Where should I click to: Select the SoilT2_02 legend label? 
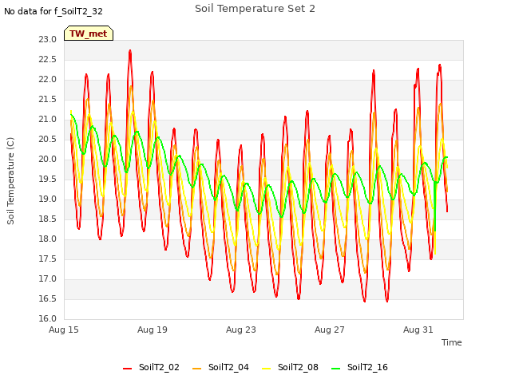(x=159, y=367)
